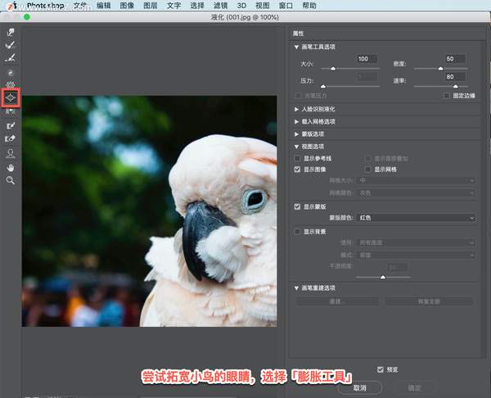Toggle the 预览 preview checkbox
The width and height of the screenshot is (491, 398).
[380, 369]
